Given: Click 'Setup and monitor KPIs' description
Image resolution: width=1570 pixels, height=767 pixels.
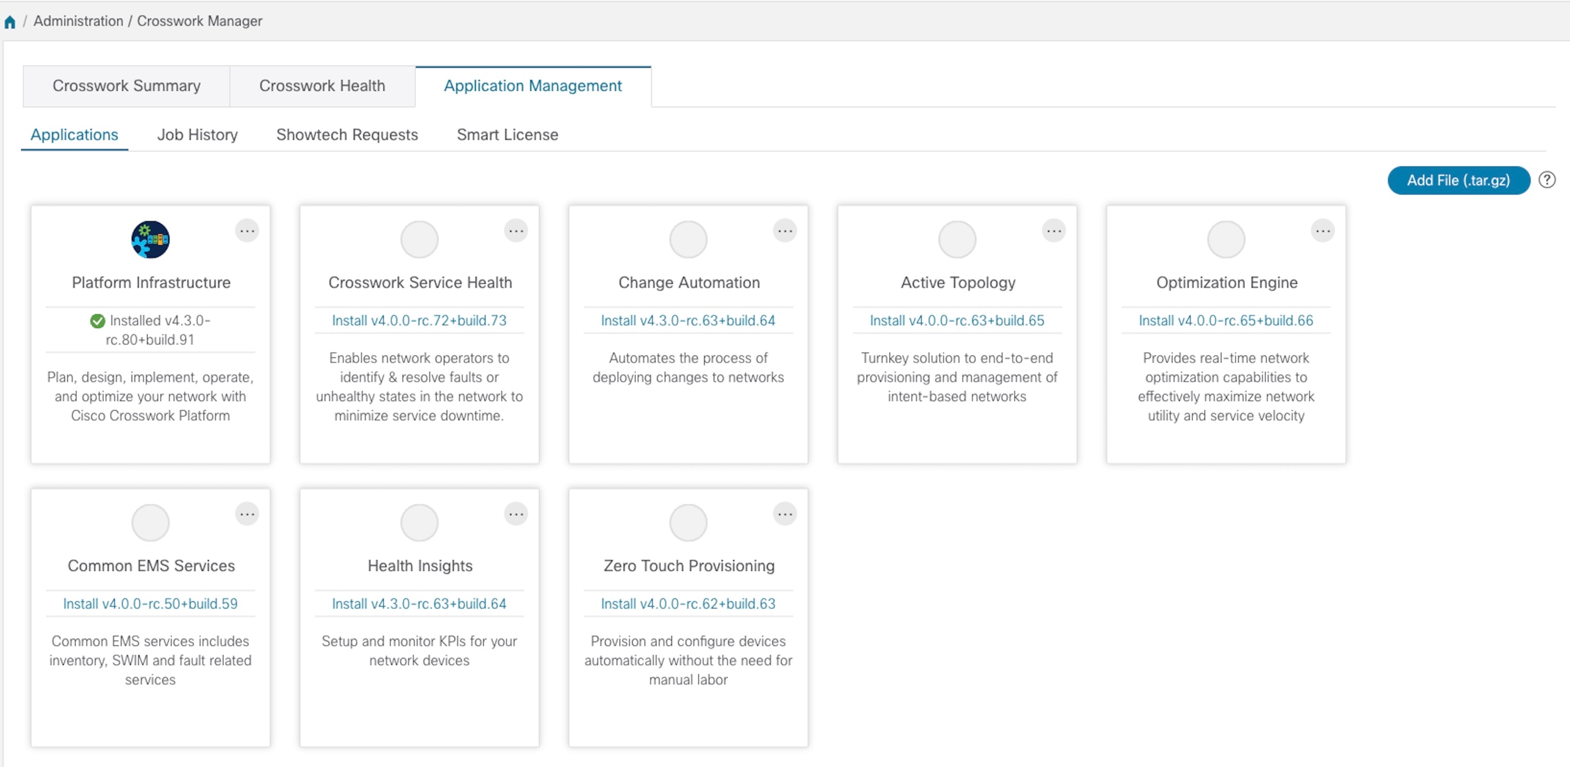Looking at the screenshot, I should [420, 651].
